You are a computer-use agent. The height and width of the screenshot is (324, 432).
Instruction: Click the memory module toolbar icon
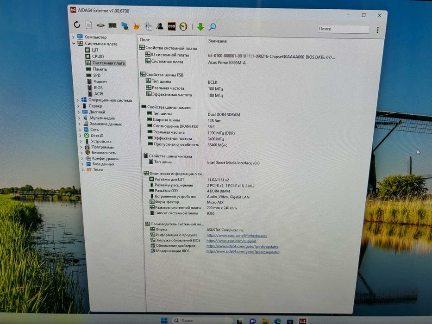click(113, 25)
